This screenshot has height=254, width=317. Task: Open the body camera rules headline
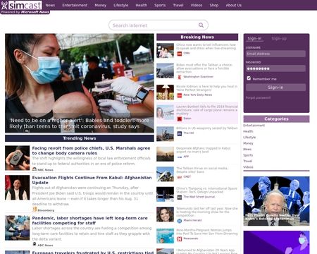click(x=91, y=150)
